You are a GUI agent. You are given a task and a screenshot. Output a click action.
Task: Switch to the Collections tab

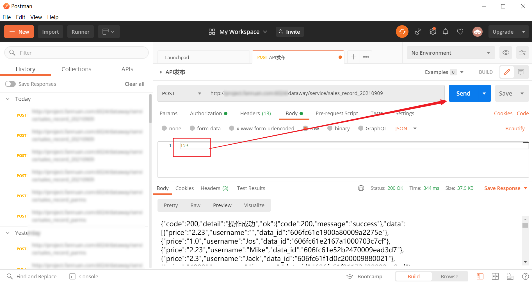click(76, 69)
